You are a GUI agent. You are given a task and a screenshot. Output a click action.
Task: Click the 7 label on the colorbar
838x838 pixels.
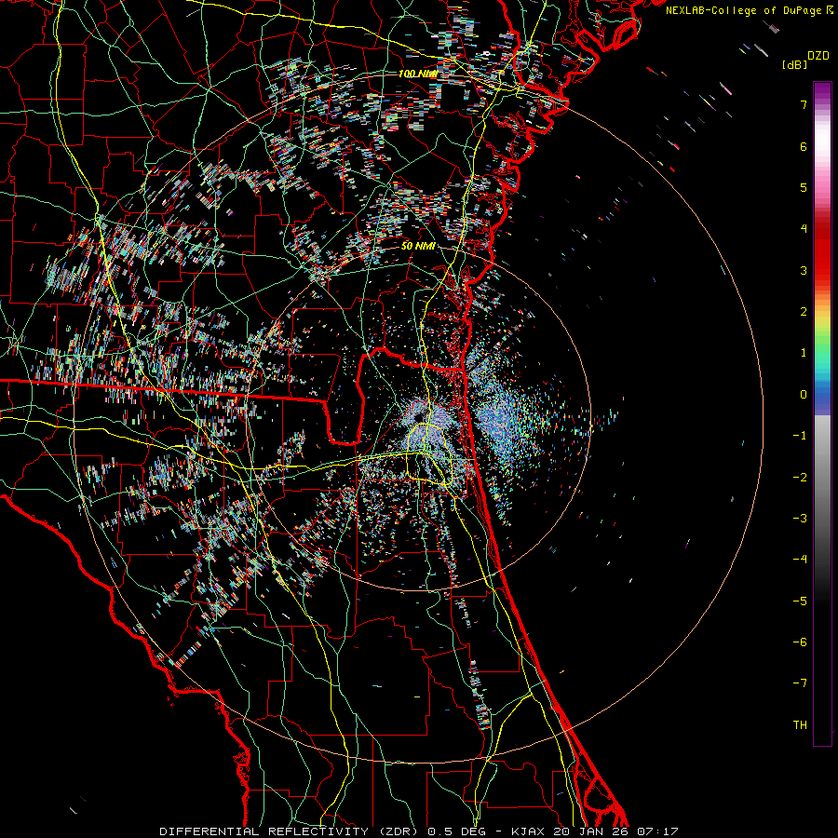pyautogui.click(x=804, y=104)
